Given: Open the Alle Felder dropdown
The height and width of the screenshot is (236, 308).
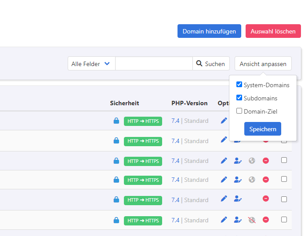Looking at the screenshot, I should (91, 64).
